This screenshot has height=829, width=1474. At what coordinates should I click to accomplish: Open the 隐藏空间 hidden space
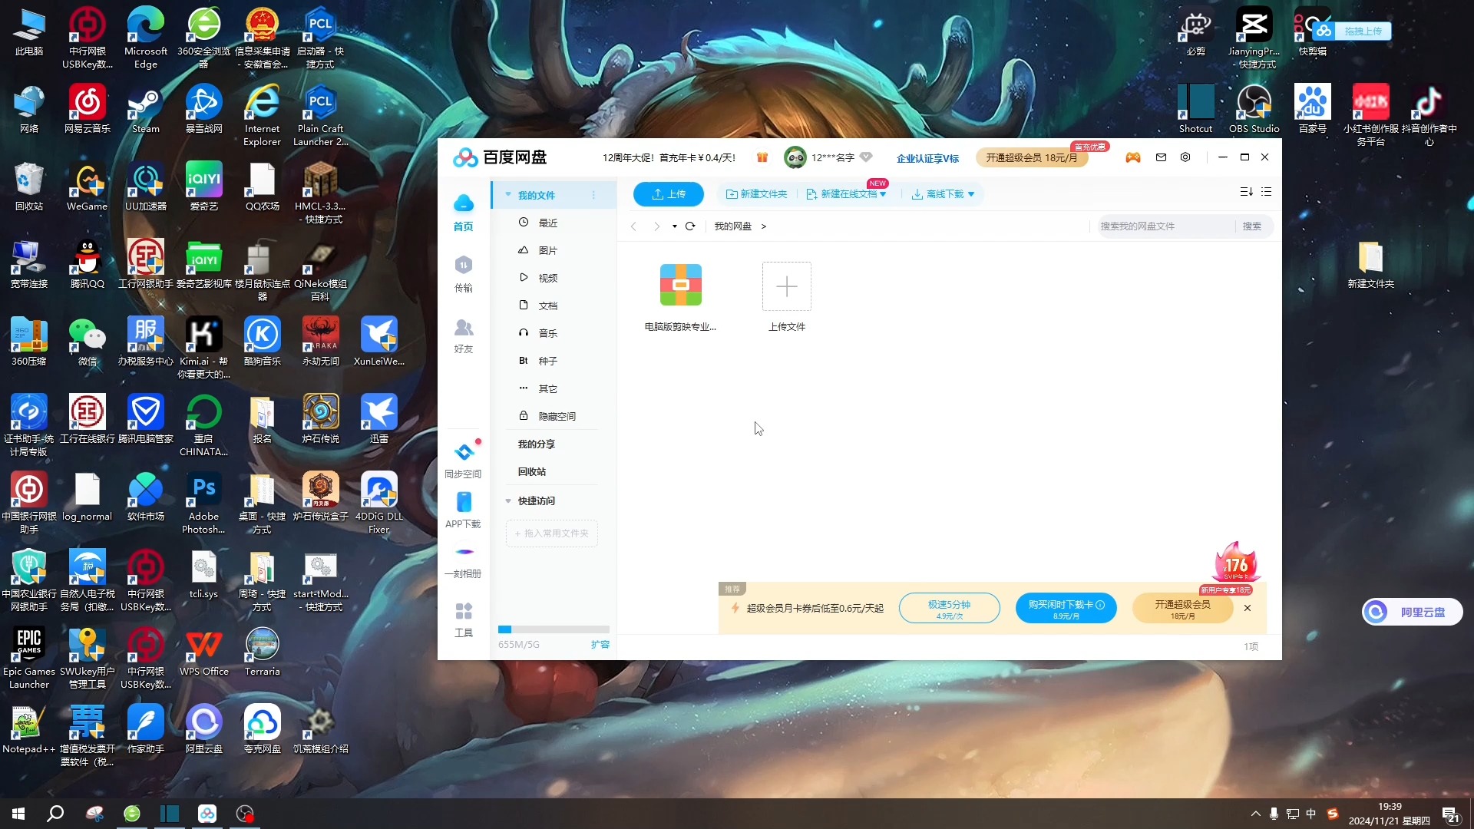pyautogui.click(x=556, y=416)
